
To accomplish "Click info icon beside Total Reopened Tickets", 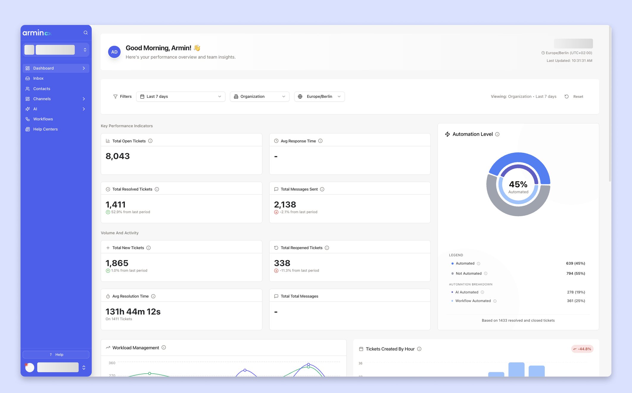I will tap(327, 248).
